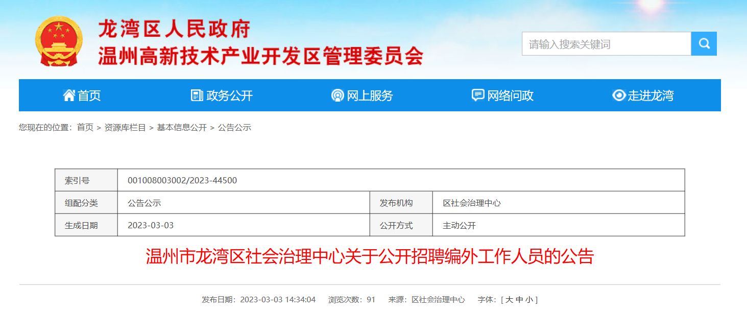This screenshot has height=312, width=747.
Task: Navigate to 基本信息公开 breadcrumb link
Action: (x=182, y=128)
